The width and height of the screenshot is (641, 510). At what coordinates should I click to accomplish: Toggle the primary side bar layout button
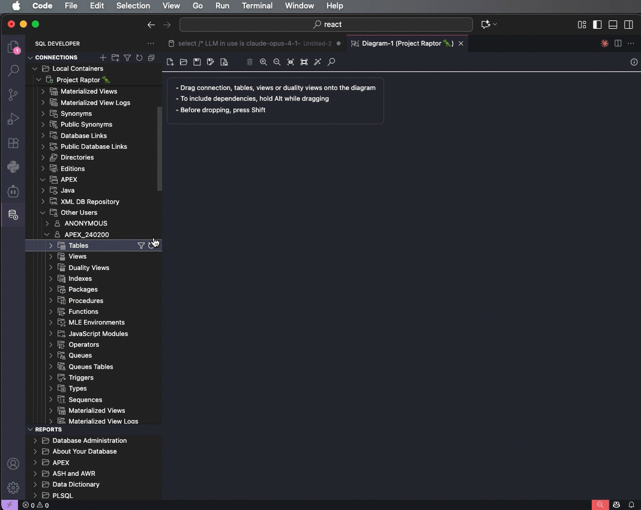597,25
